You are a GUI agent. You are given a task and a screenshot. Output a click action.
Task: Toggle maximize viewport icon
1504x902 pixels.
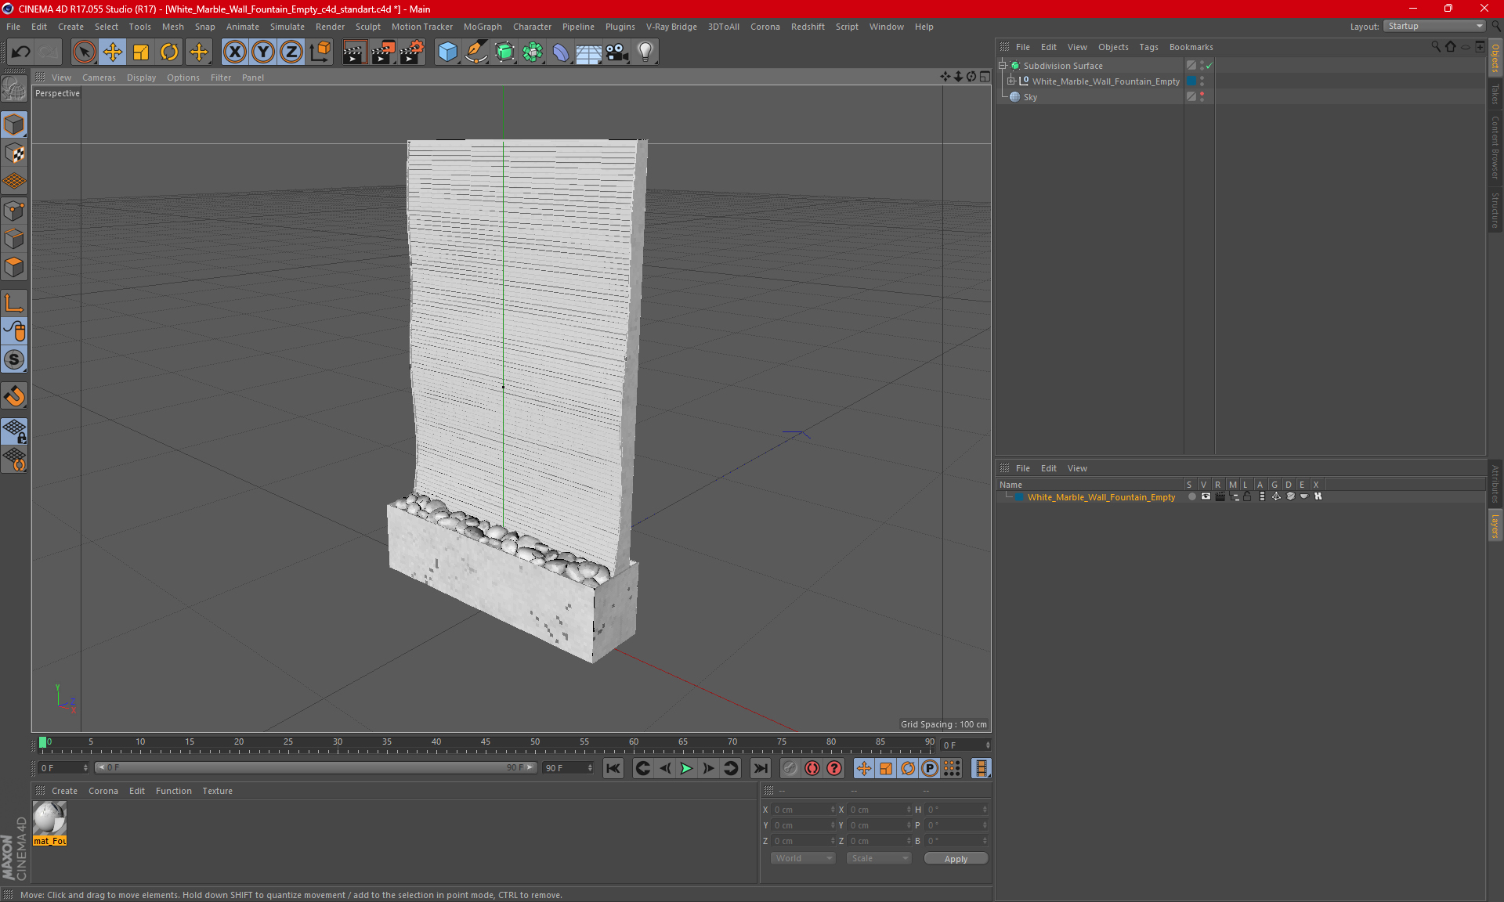(985, 77)
